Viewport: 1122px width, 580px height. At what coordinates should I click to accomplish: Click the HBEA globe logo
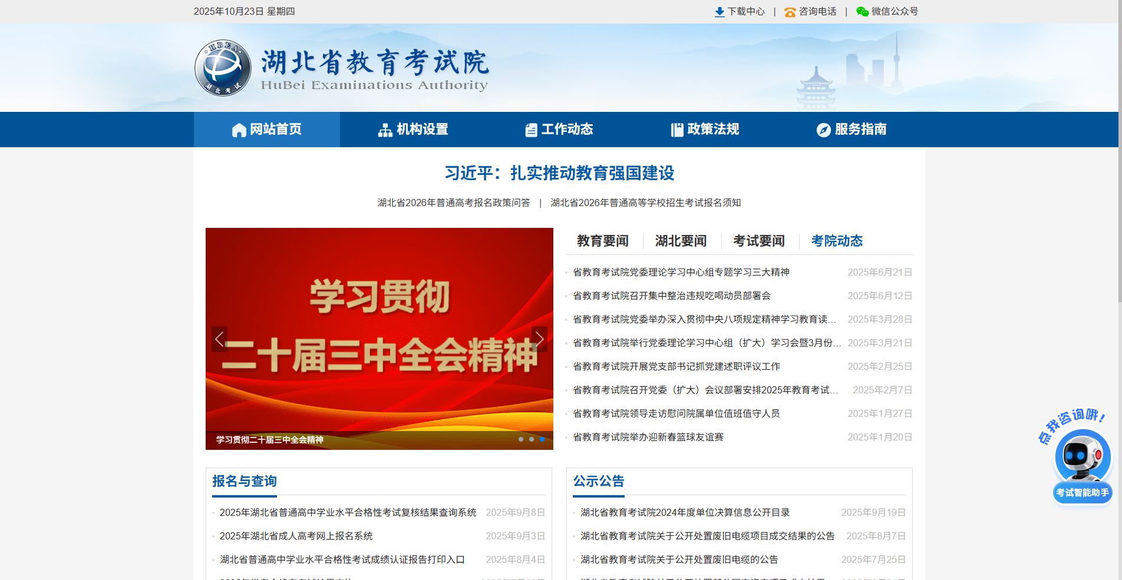click(222, 67)
